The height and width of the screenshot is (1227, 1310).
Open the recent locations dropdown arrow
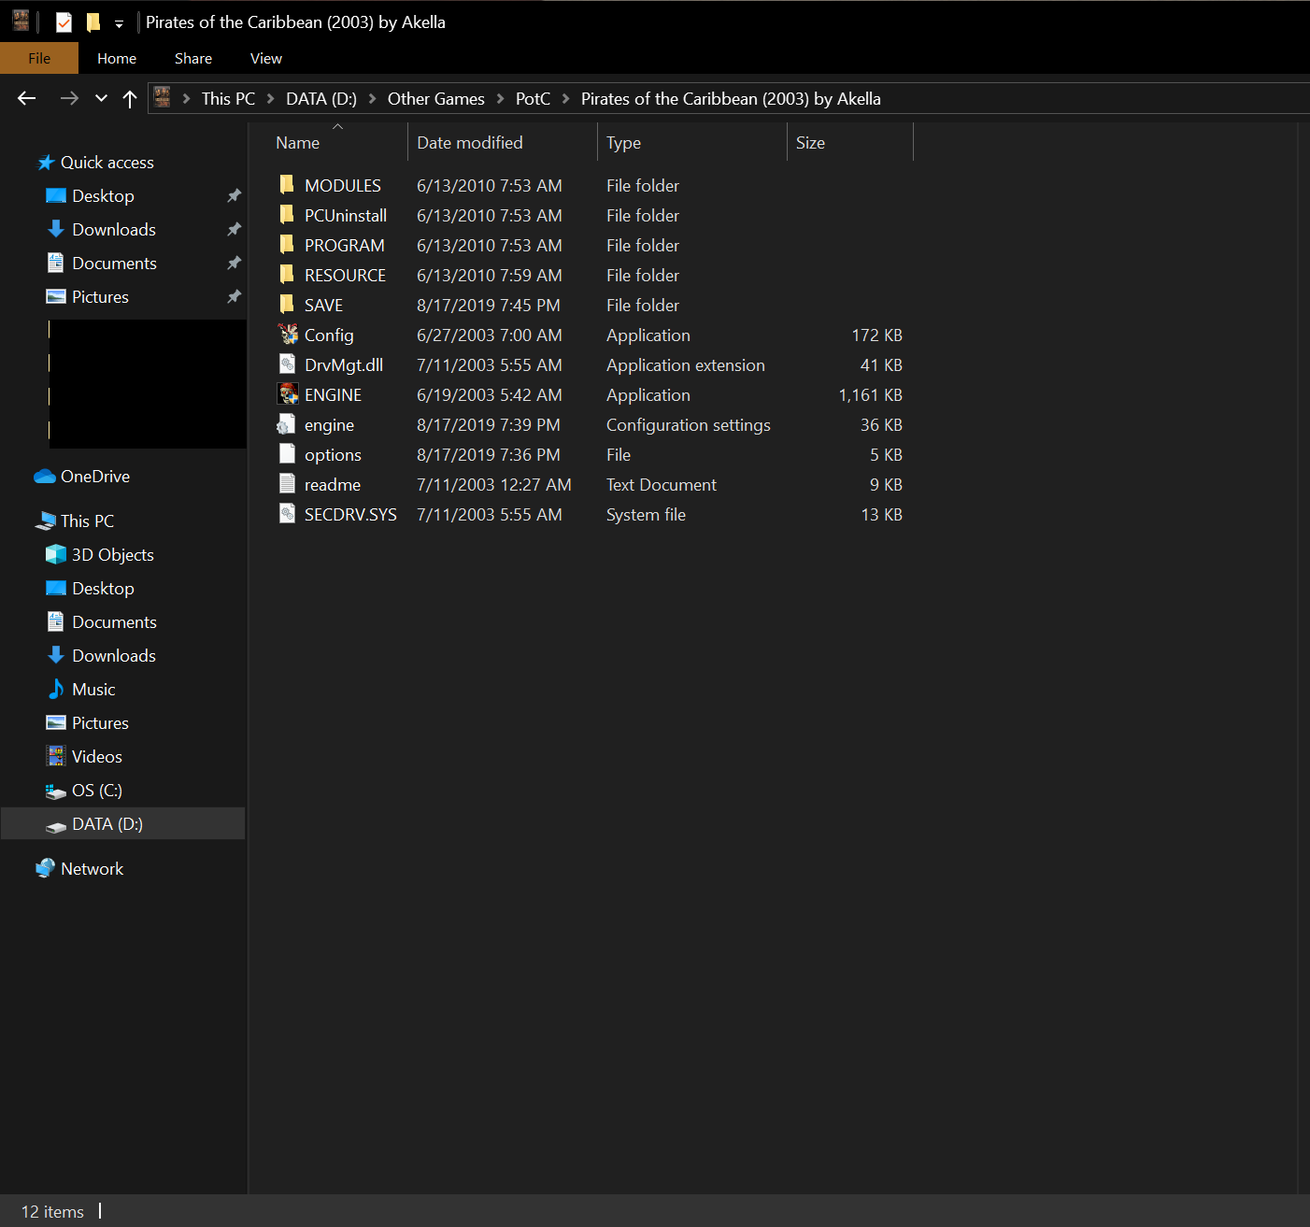(x=101, y=98)
